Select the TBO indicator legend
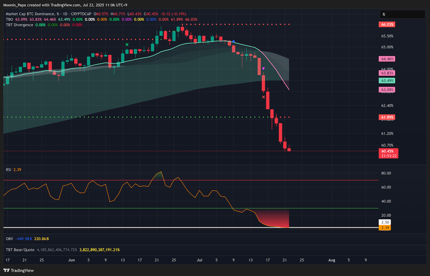 (x=10, y=19)
